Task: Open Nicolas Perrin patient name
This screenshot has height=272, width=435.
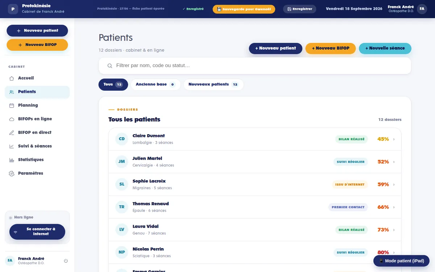Action: pyautogui.click(x=148, y=249)
